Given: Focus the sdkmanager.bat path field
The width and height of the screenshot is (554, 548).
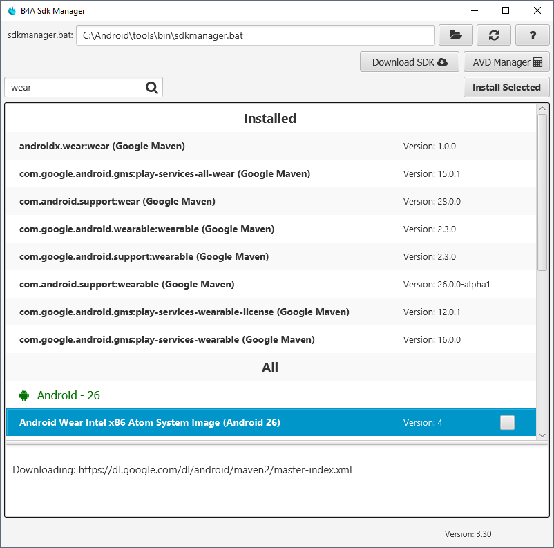Looking at the screenshot, I should [x=256, y=35].
